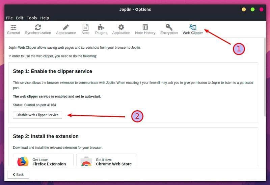
Task: Open the Tools menu
Action: [32, 18]
